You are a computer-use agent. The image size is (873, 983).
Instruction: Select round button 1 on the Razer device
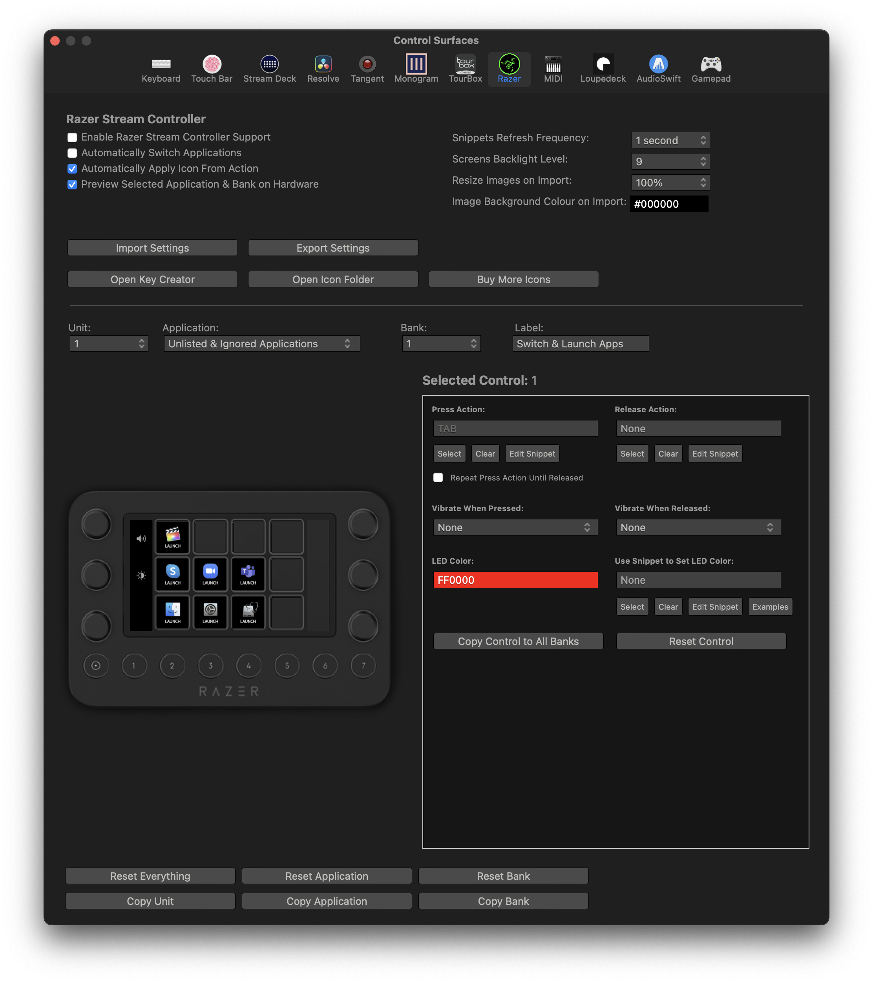[134, 665]
